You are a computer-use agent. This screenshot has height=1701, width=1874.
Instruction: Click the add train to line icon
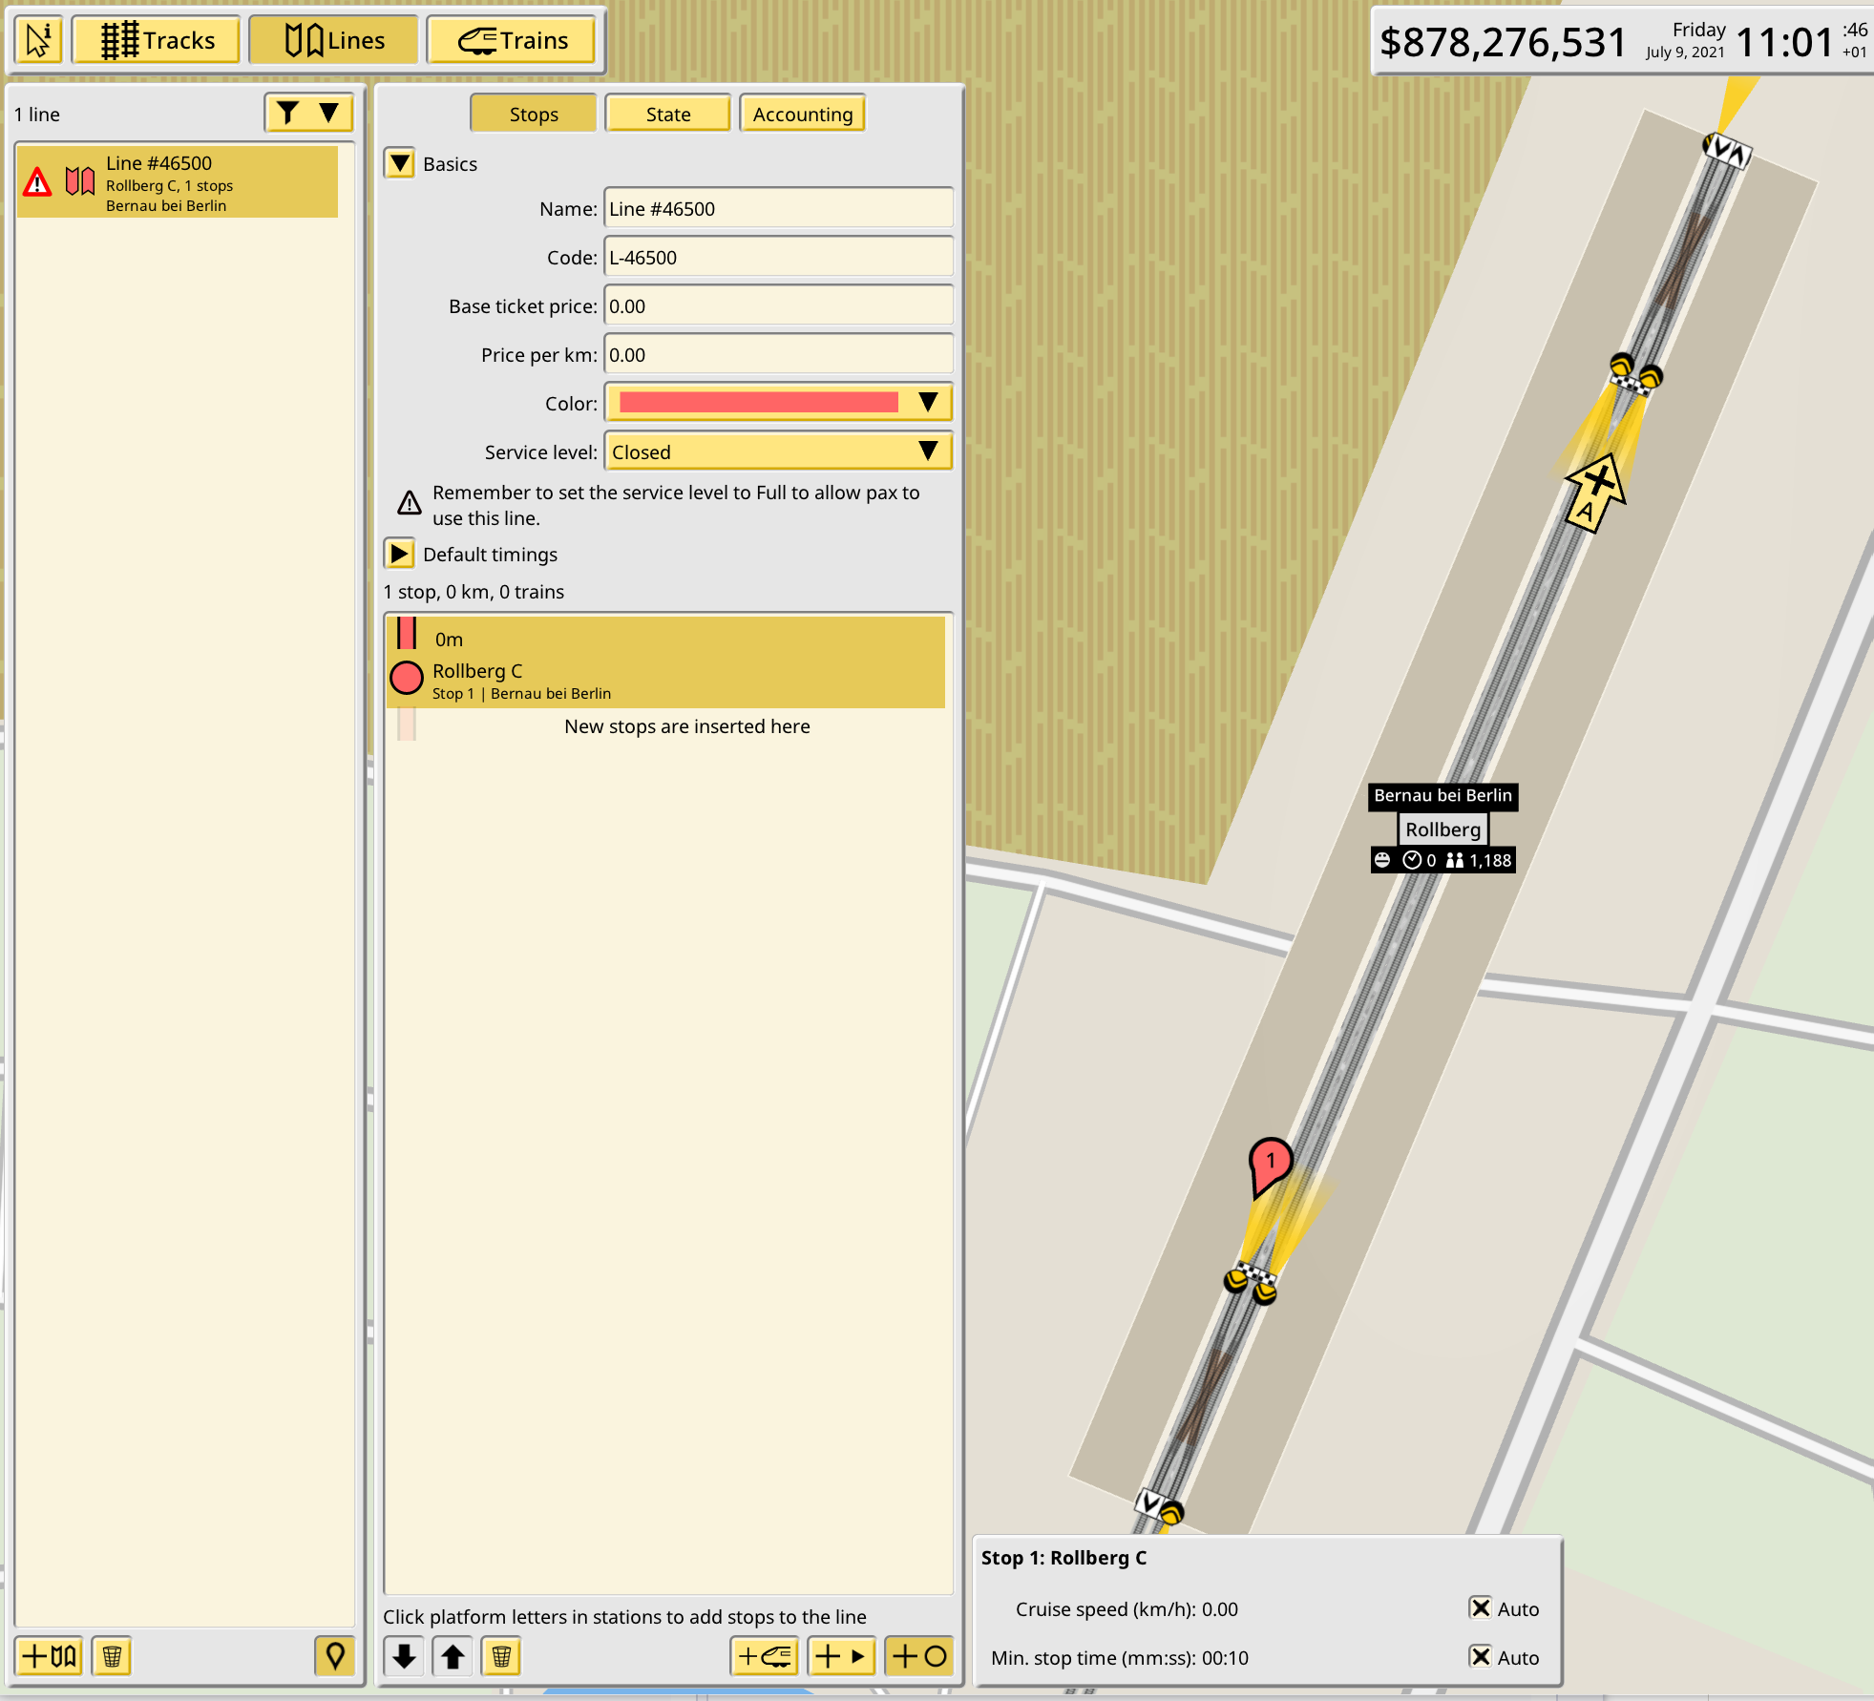[765, 1656]
